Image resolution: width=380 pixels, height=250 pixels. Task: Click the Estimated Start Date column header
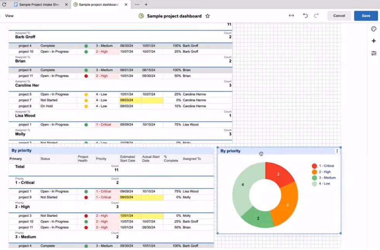(127, 159)
